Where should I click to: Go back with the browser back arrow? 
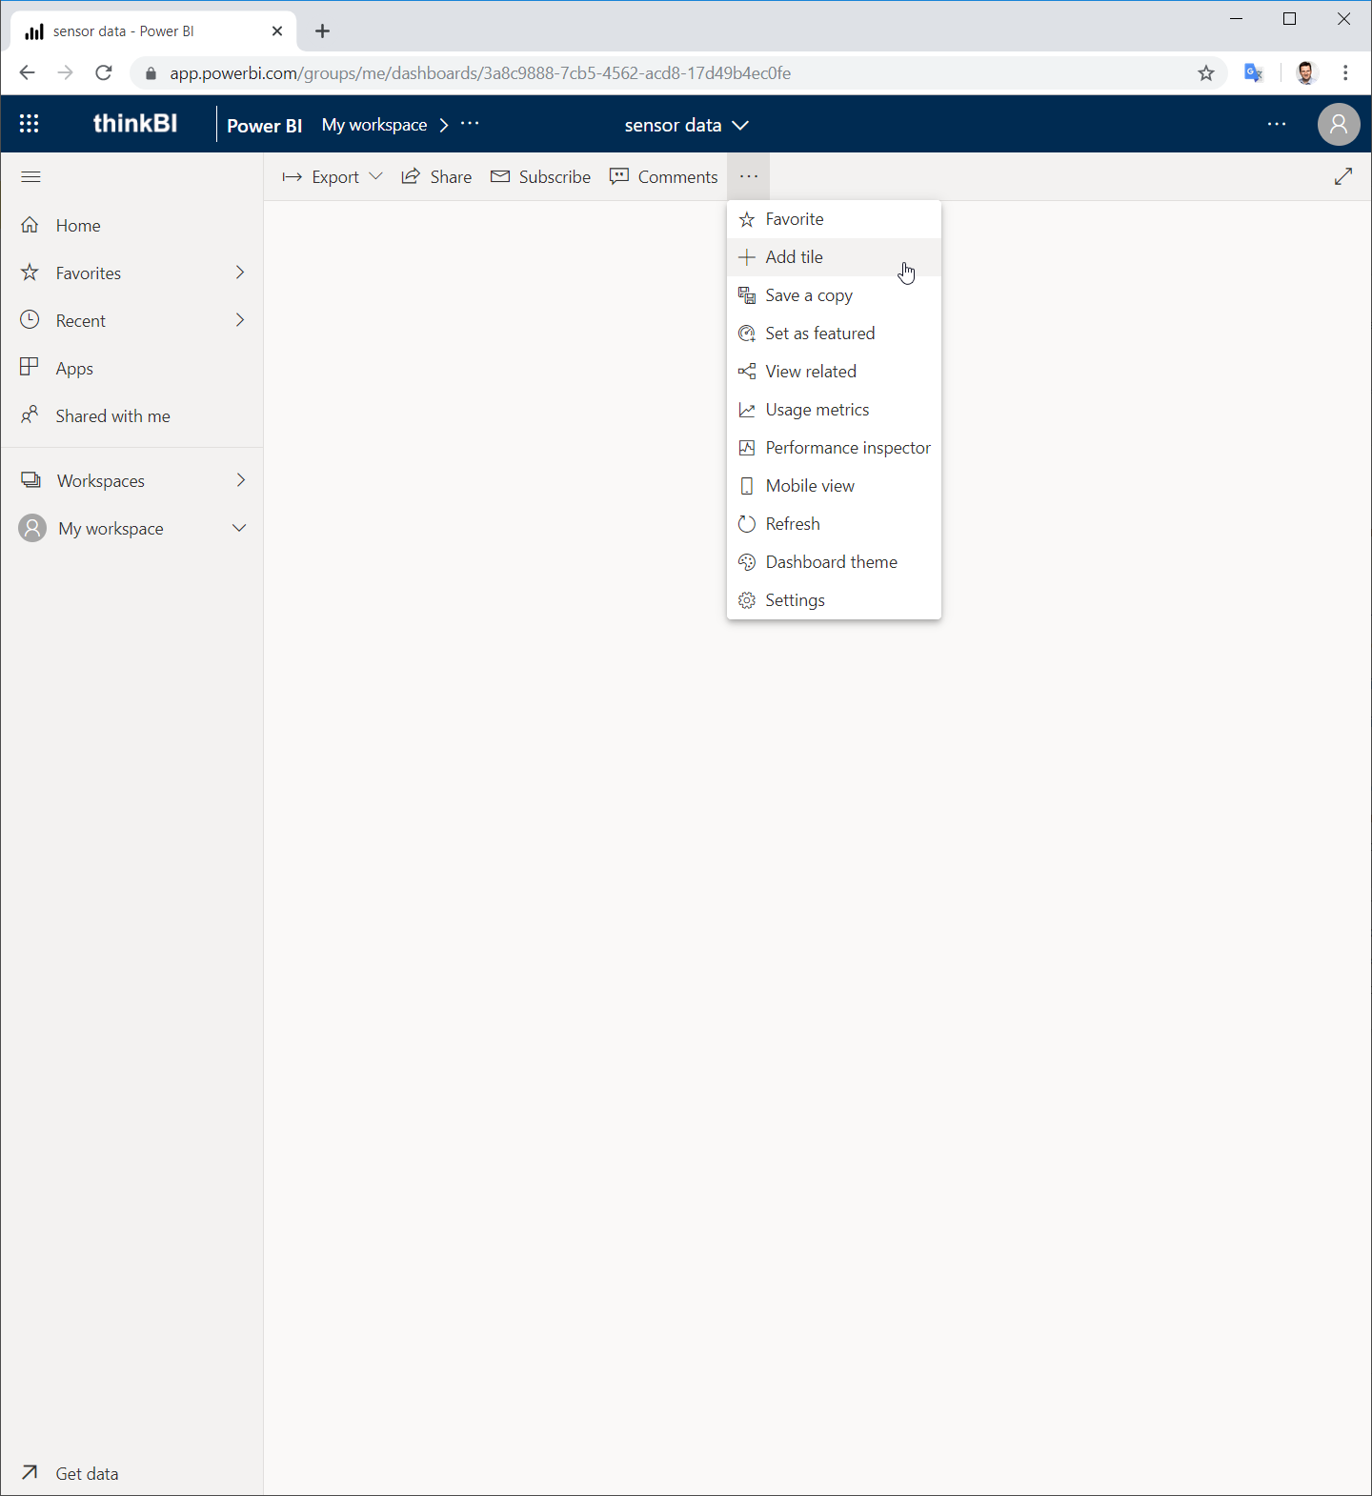pos(27,73)
